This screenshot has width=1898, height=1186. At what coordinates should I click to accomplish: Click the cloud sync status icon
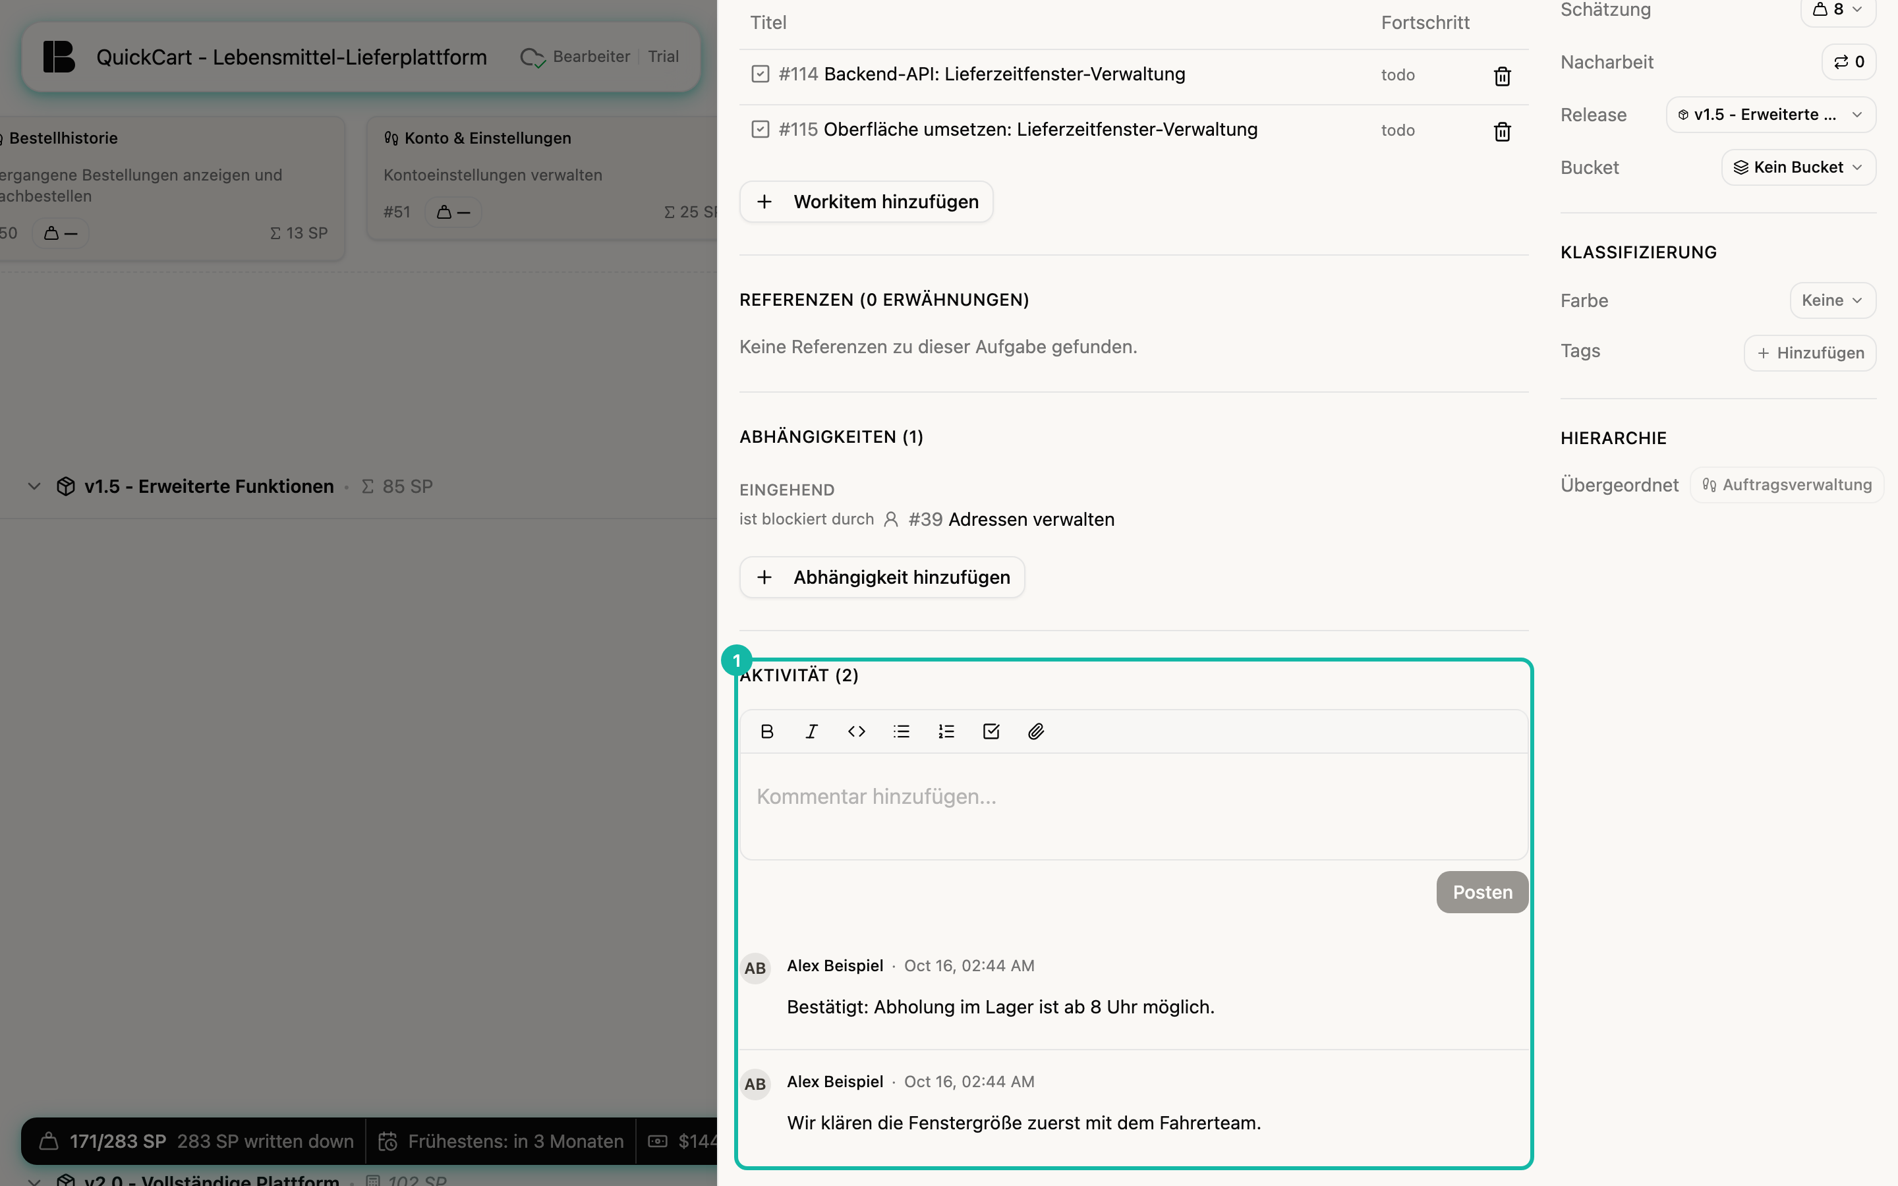tap(532, 57)
